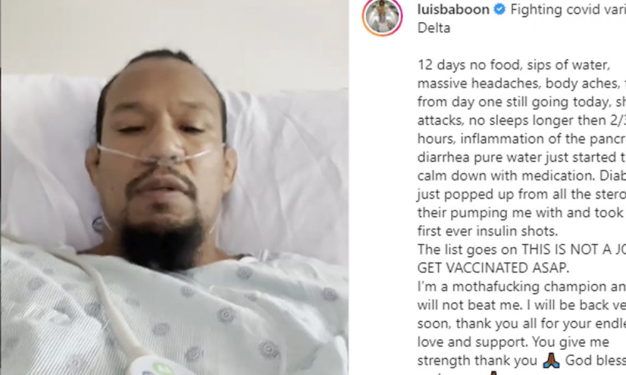626x375 pixels.
Task: Click the 'first ever insulin shots' line
Action: pos(488,231)
